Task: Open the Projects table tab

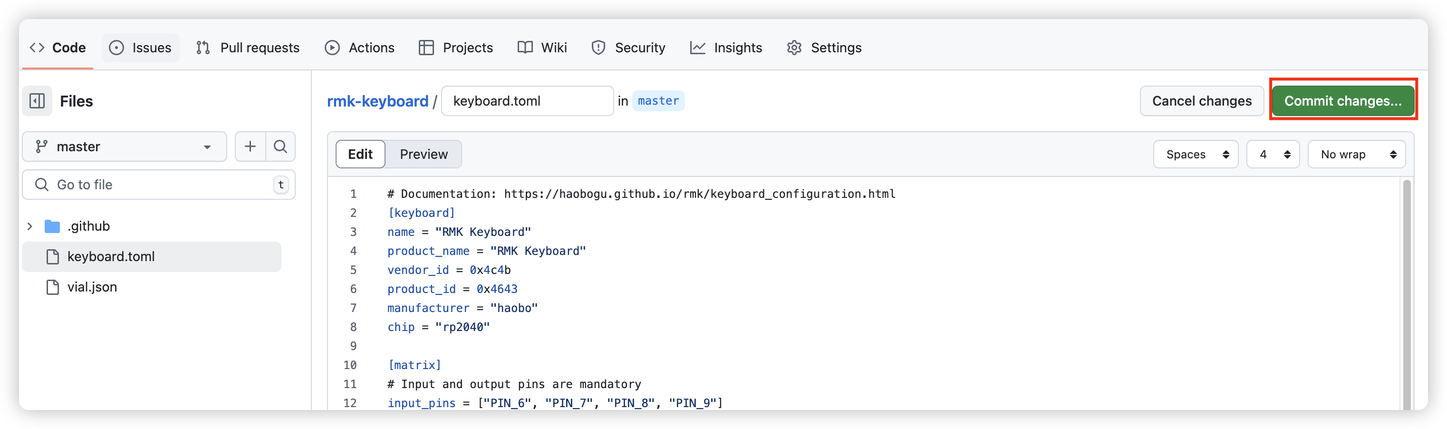Action: [455, 48]
